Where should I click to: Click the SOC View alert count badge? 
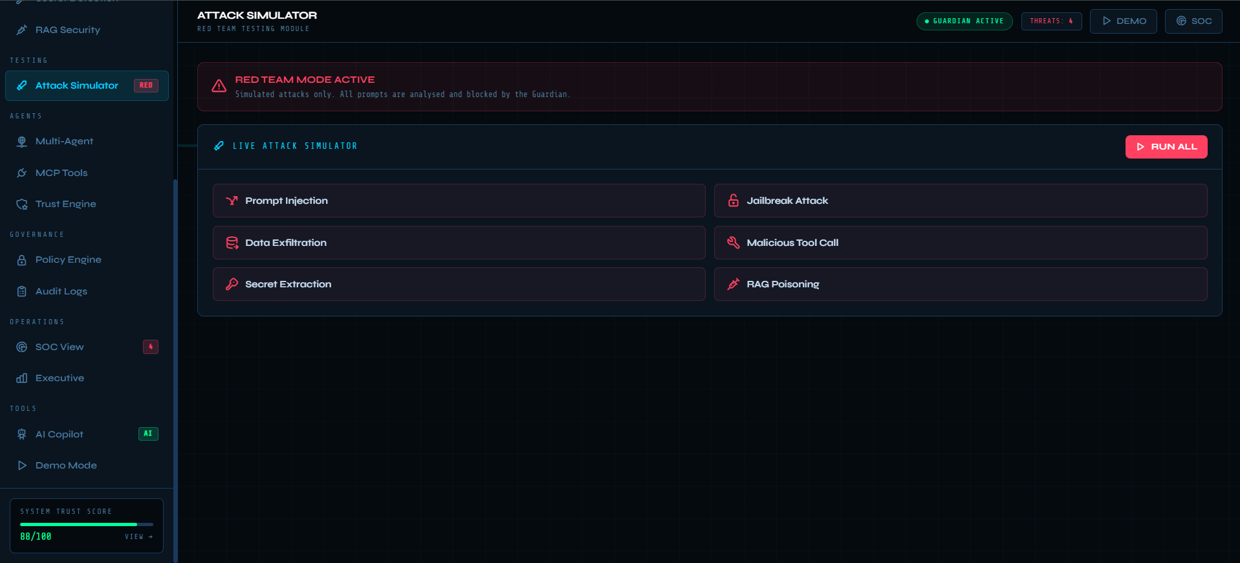151,347
